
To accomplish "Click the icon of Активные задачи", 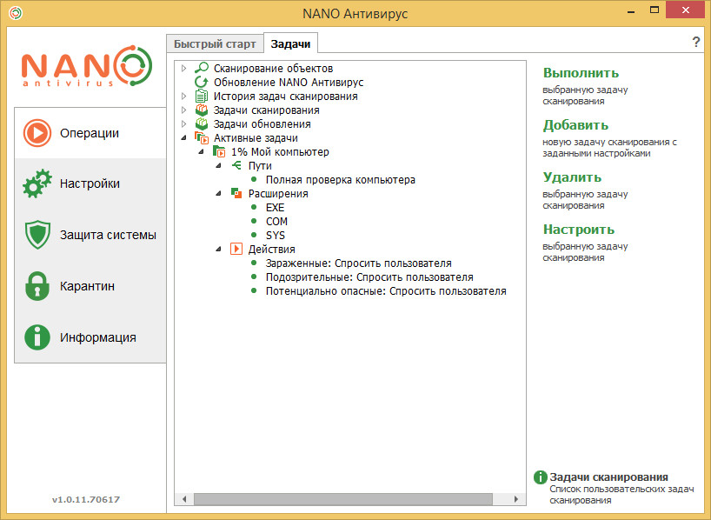I will 202,138.
